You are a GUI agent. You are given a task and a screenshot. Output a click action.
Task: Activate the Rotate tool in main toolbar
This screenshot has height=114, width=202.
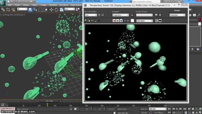click(x=56, y=10)
